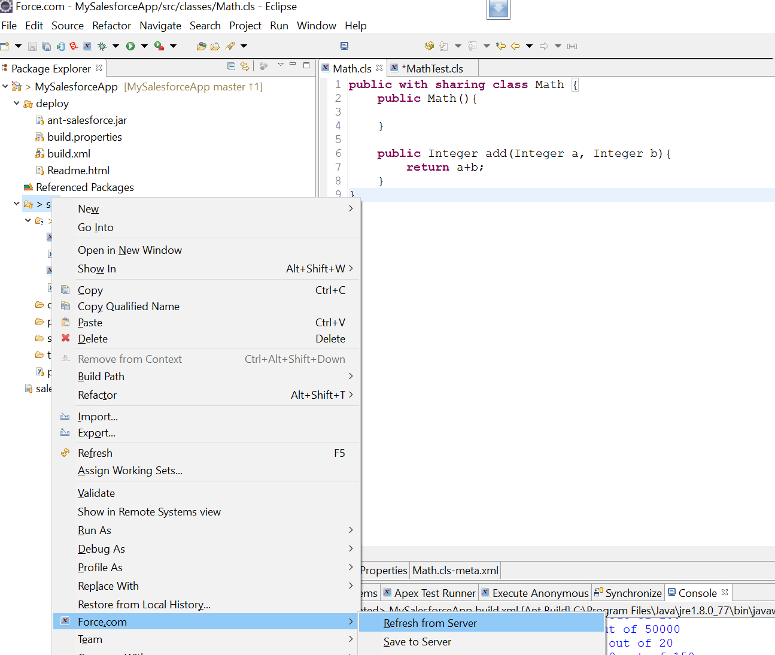Click the External Tools run icon

click(x=159, y=46)
